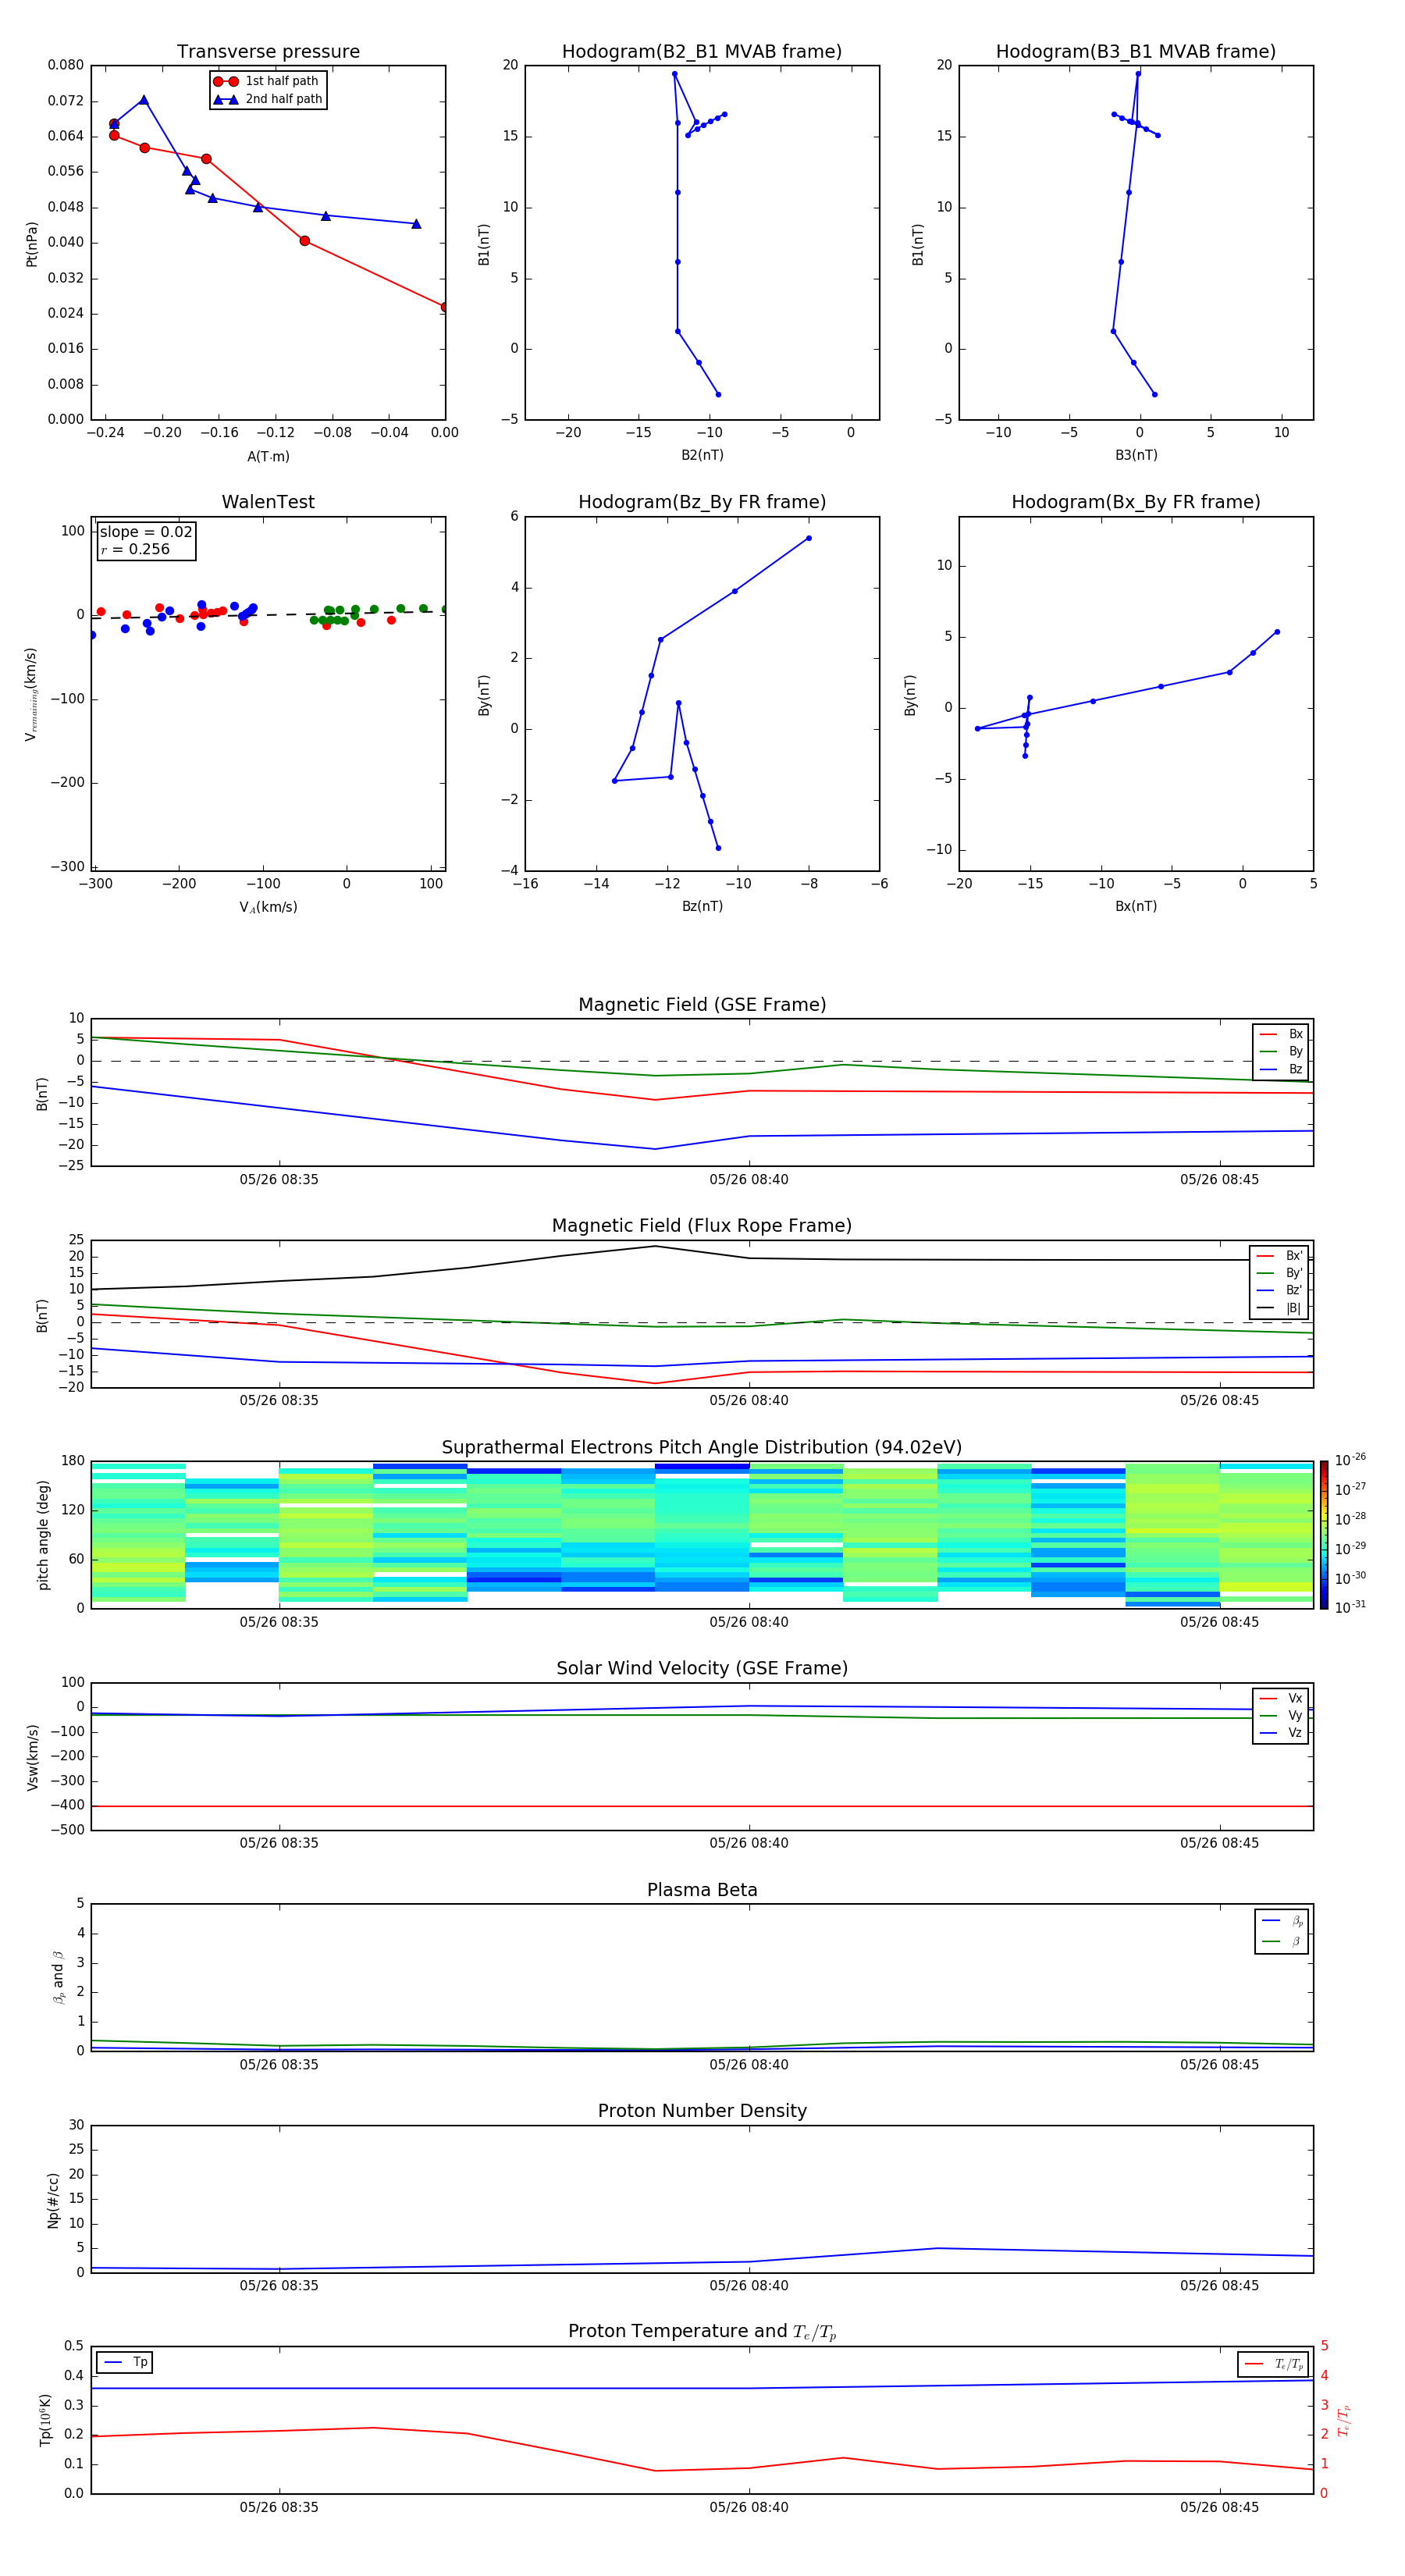Click the "slope = 0.02" annotation
Viewport: 1405px width, 2576px height.
pos(146,532)
